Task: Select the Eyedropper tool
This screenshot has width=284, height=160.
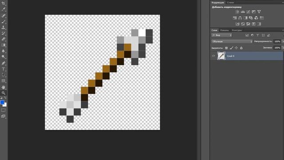Action: point(3,9)
